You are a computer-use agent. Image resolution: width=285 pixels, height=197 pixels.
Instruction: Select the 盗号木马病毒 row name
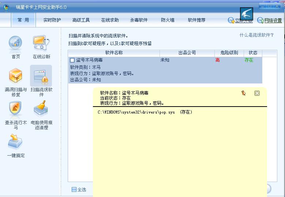tap(89, 60)
